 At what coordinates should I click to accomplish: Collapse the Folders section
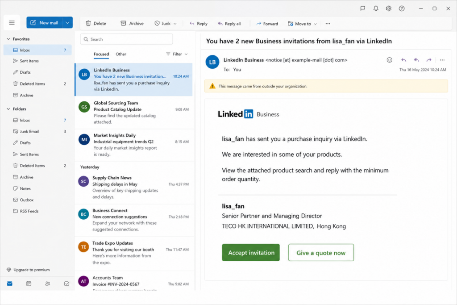pyautogui.click(x=8, y=109)
